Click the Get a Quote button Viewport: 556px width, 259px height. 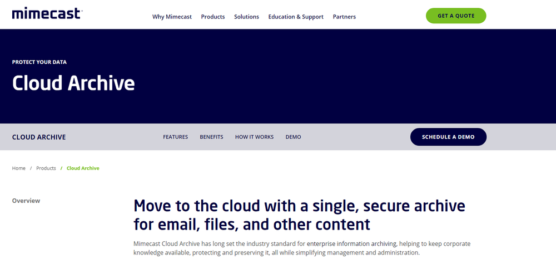[x=456, y=16]
